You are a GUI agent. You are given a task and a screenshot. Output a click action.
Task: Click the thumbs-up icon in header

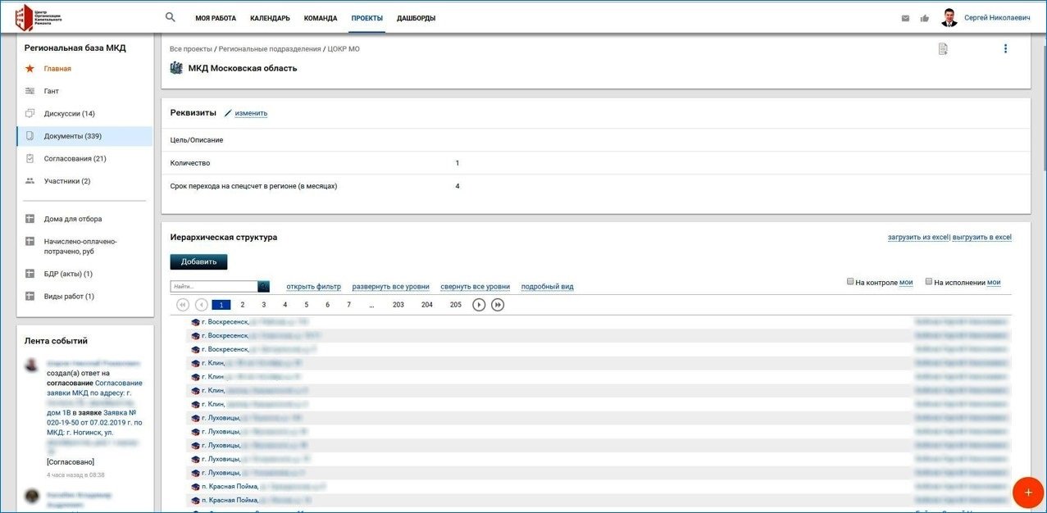tap(925, 18)
